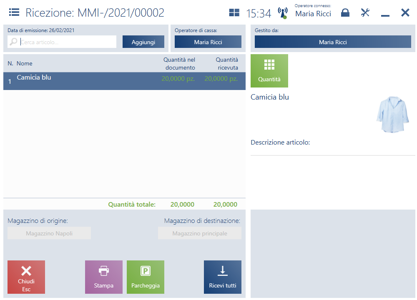The height and width of the screenshot is (300, 417).
Task: Click Magazzino Napoli origin warehouse field
Action: point(49,233)
